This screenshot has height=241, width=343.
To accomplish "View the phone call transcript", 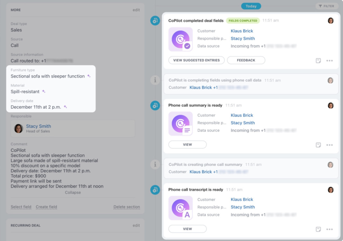I will click(187, 229).
